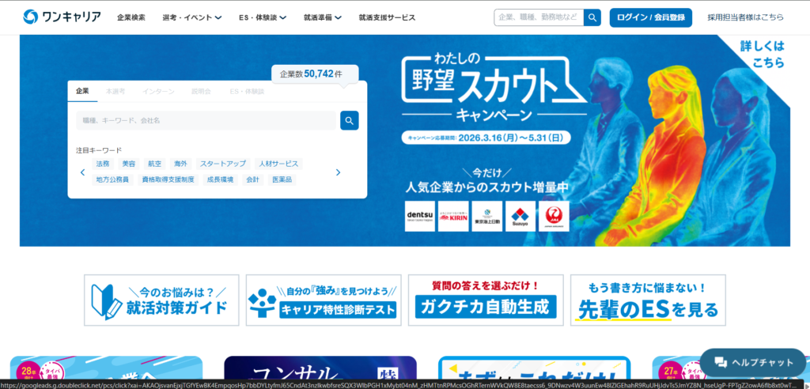Click the left arrow beside the 注目キーワード tags
Viewport: 810px width, 389px height.
82,172
